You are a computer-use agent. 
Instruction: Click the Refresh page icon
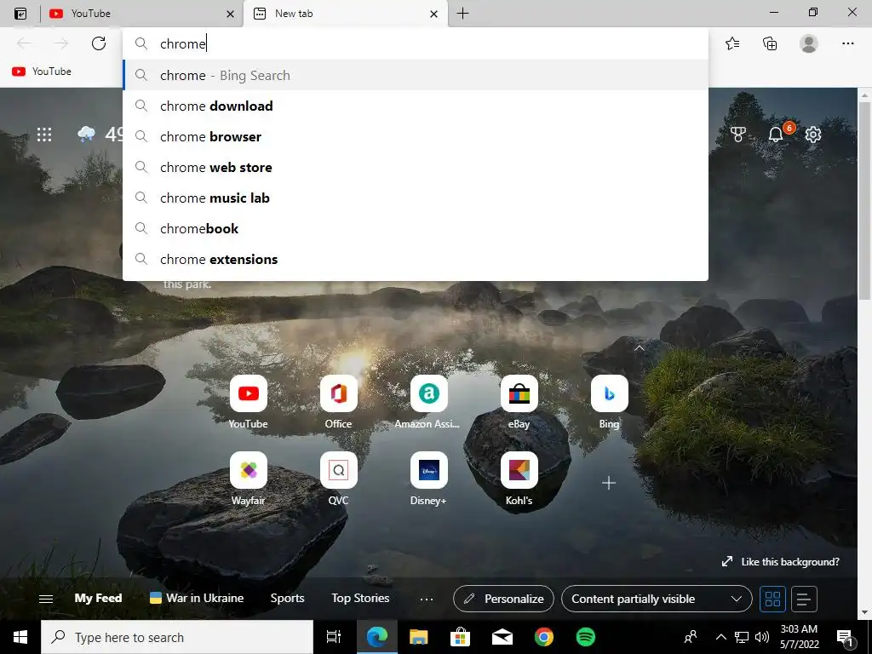point(99,43)
